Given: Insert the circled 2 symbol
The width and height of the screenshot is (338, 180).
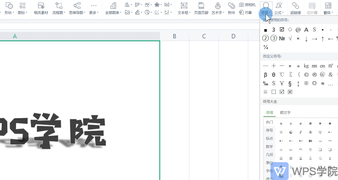Looking at the screenshot, I should 265,38.
